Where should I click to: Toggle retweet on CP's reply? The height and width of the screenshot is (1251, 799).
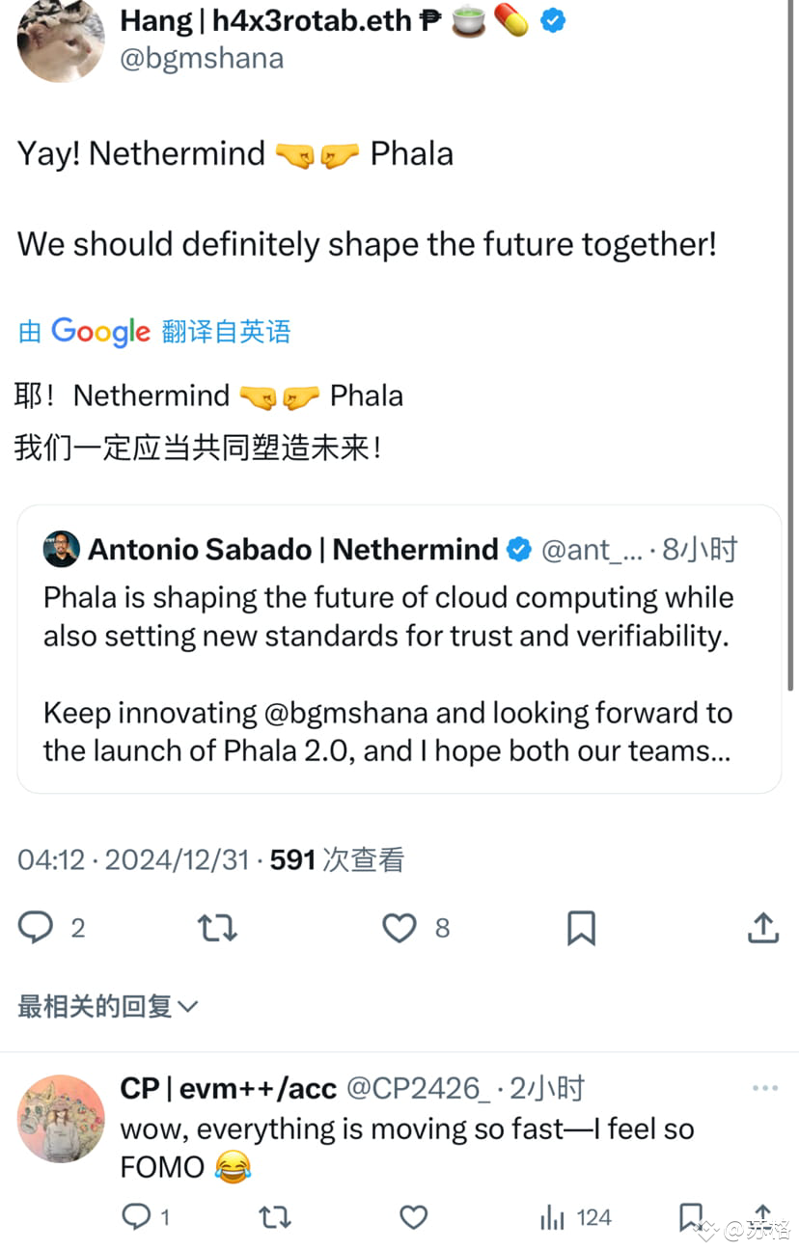(x=275, y=1217)
